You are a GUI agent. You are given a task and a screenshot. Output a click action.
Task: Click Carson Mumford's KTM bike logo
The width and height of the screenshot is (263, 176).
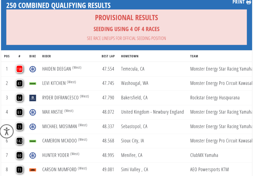(33, 170)
